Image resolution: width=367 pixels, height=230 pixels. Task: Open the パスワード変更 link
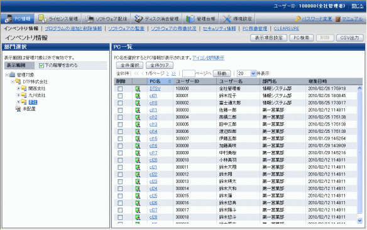[x=317, y=19]
